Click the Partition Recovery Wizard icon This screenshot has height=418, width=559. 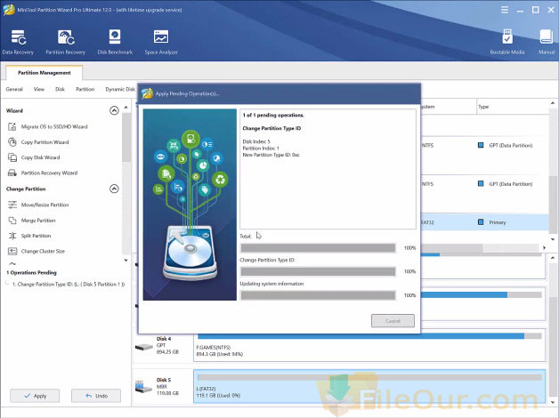click(12, 173)
